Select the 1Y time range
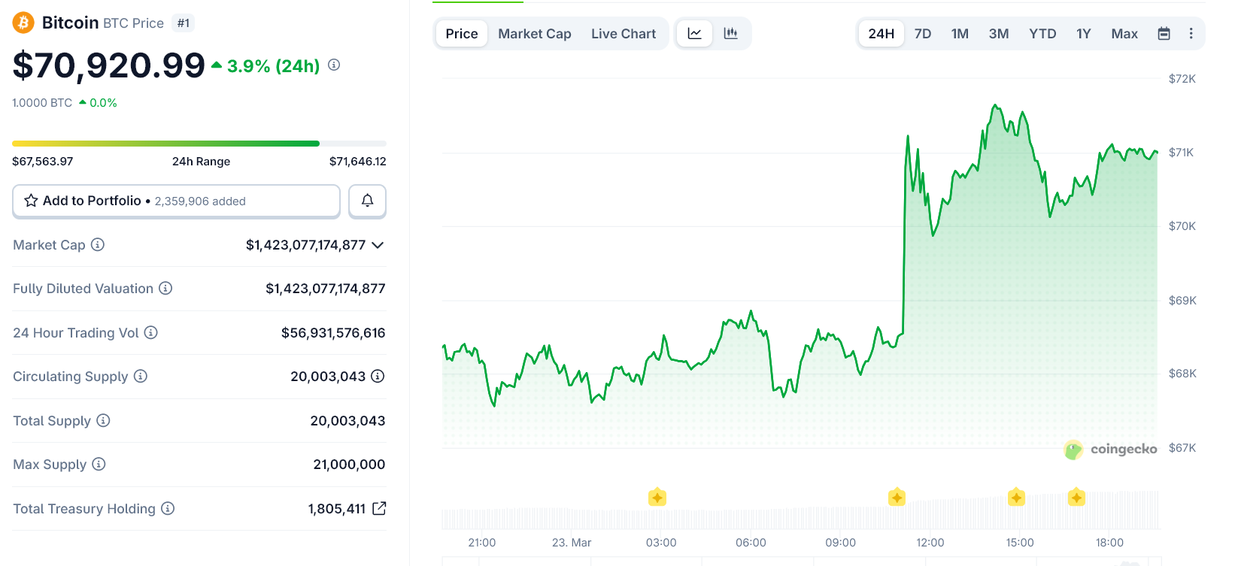1238x566 pixels. coord(1083,34)
